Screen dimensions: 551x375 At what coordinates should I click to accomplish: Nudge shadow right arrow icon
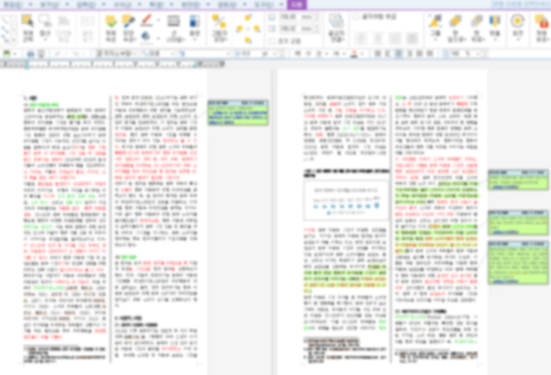[257, 28]
